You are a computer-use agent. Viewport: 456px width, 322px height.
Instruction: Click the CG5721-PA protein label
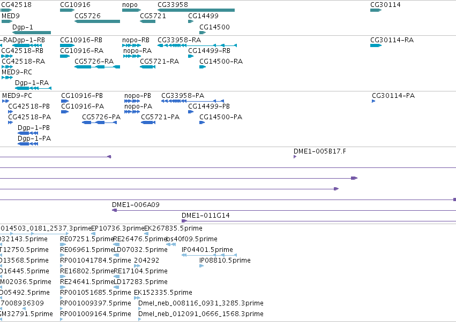coord(160,117)
